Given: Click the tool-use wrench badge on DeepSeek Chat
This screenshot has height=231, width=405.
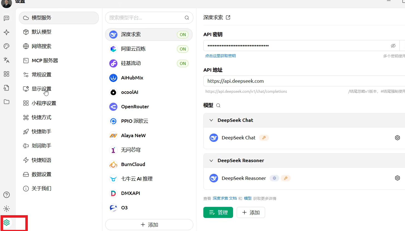Looking at the screenshot, I should 264,138.
